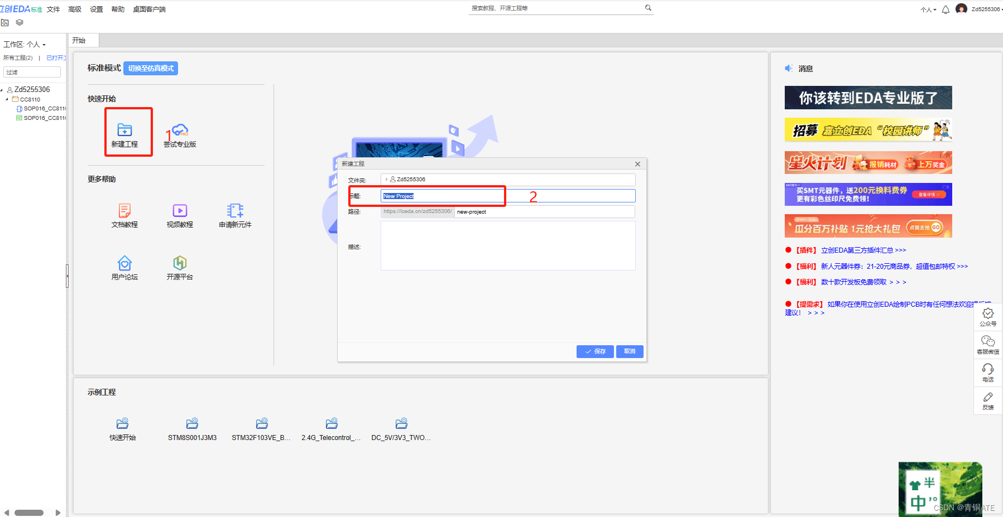
Task: Open 尝试专业版 cloud icon
Action: [180, 130]
